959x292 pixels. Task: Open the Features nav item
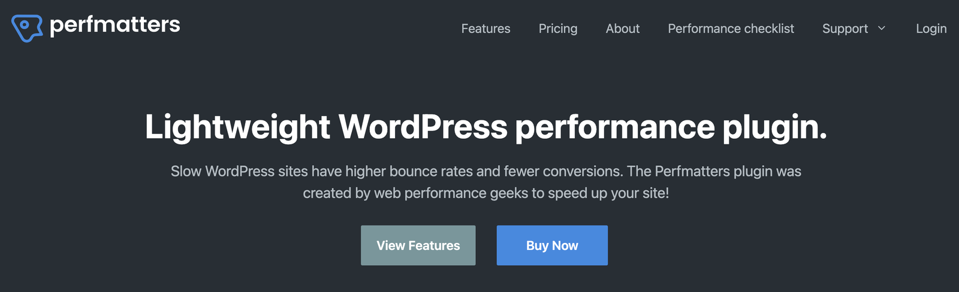485,29
